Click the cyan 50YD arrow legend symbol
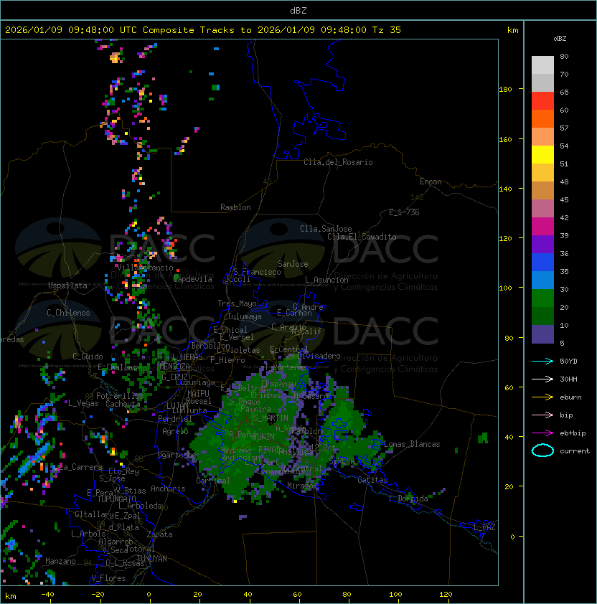Image resolution: width=597 pixels, height=604 pixels. pos(542,361)
